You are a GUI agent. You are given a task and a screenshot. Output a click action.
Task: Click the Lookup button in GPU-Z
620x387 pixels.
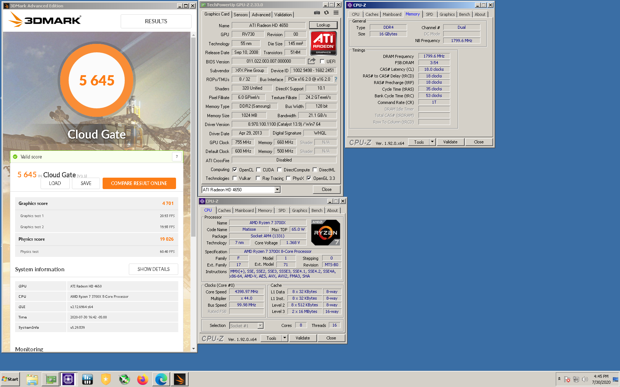tap(323, 25)
